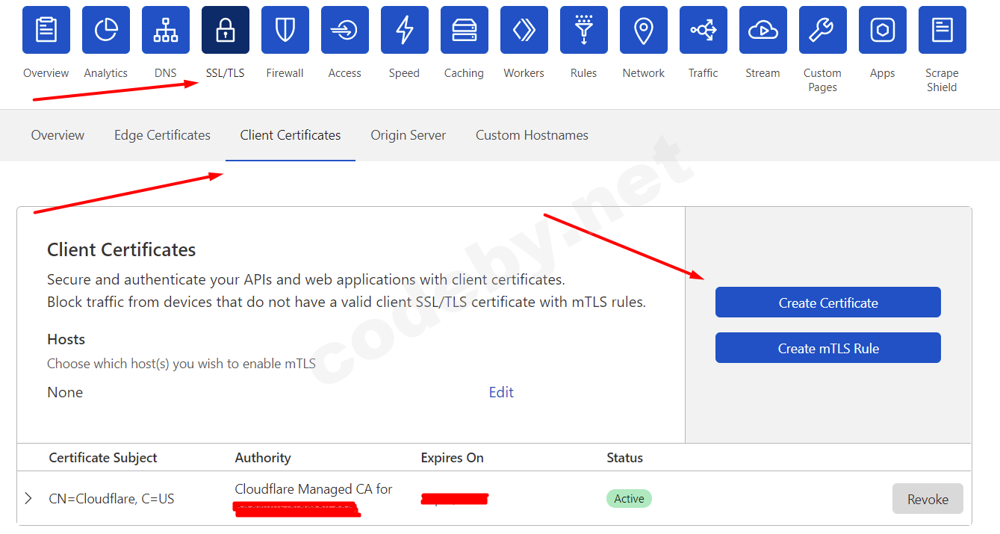Switch to the SSL/TLS Overview tab
The image size is (1000, 534).
tap(58, 135)
